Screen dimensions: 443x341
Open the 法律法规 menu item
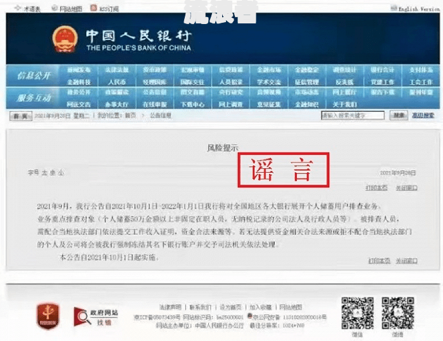click(116, 70)
